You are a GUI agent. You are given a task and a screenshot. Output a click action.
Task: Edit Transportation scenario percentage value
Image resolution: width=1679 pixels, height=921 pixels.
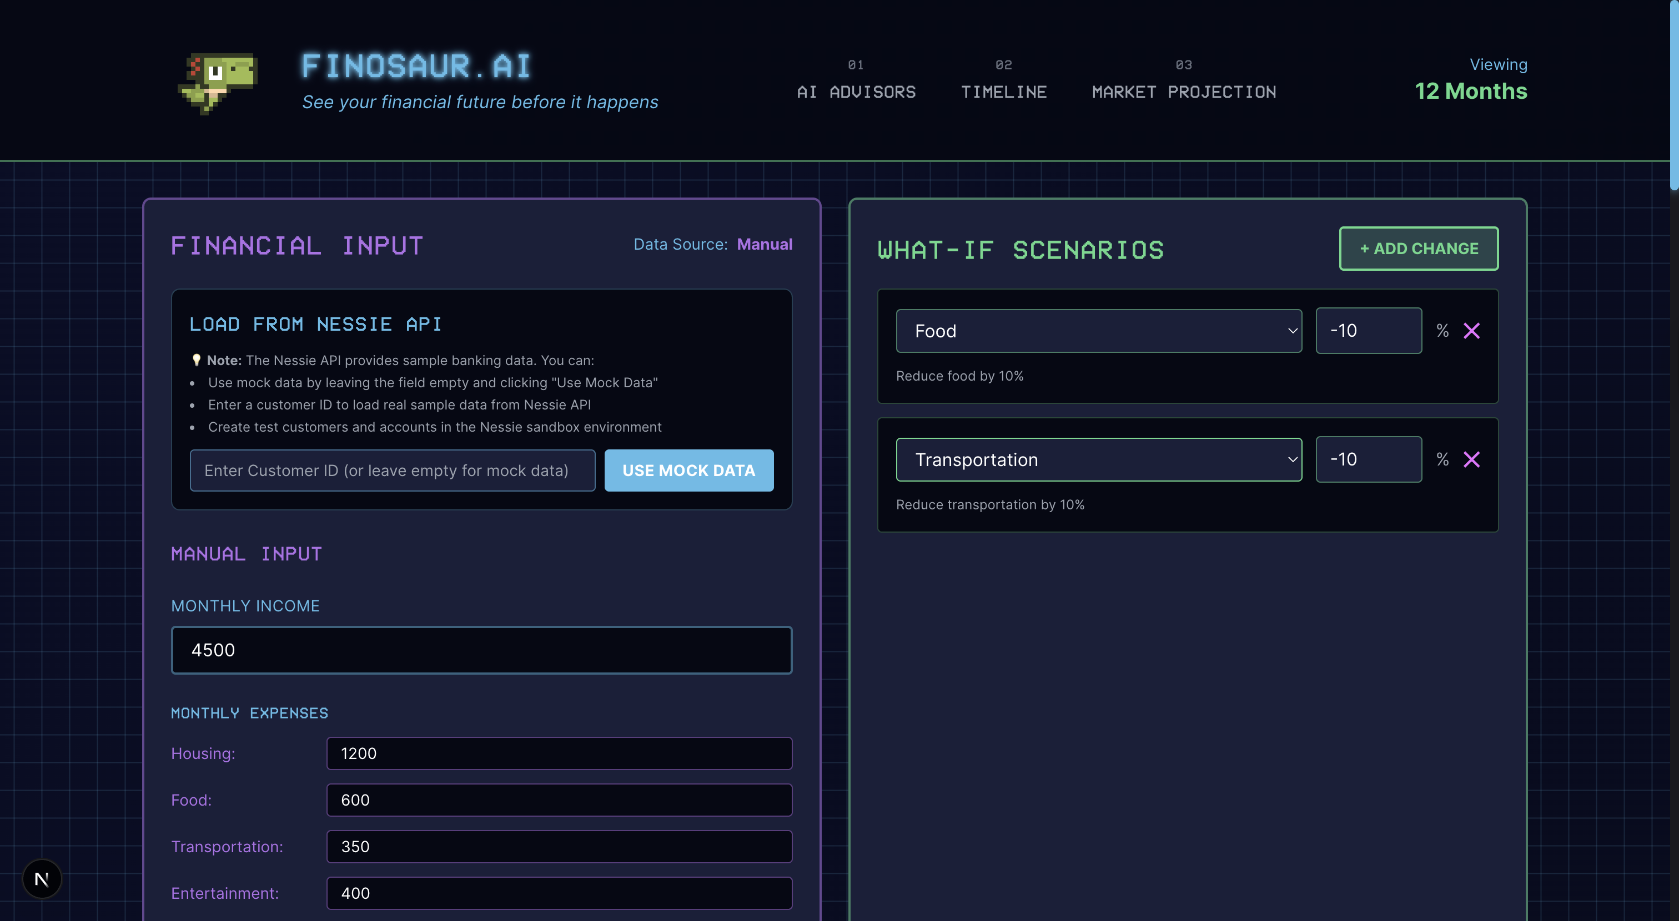[1368, 460]
